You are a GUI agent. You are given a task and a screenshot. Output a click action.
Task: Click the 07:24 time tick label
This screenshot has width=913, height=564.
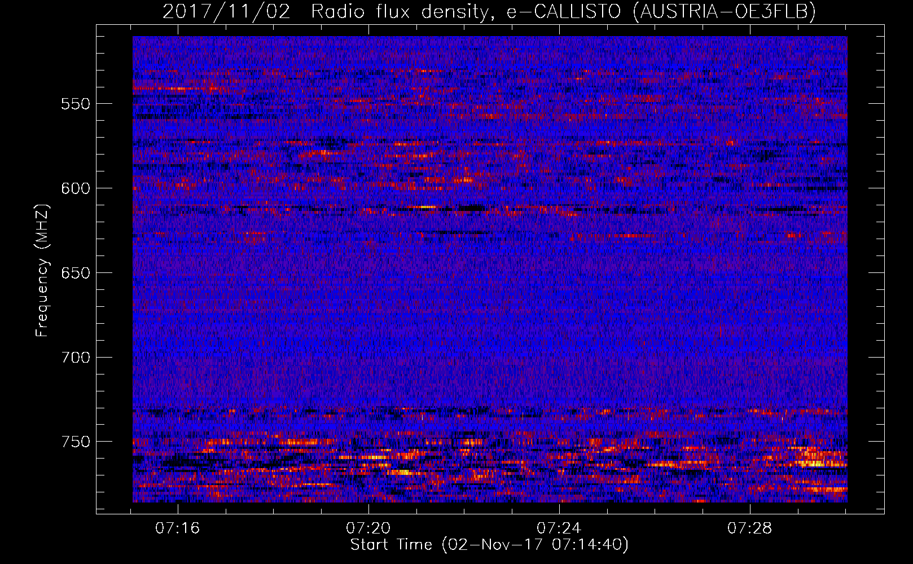559,528
